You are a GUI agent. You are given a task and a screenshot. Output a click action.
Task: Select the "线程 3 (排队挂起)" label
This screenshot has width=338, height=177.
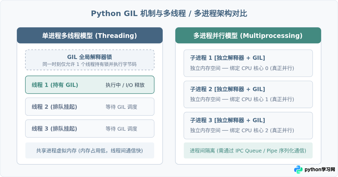[x=54, y=129]
